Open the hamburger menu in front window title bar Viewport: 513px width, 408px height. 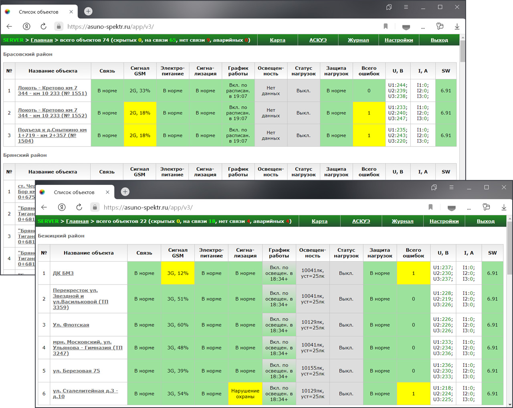point(451,187)
